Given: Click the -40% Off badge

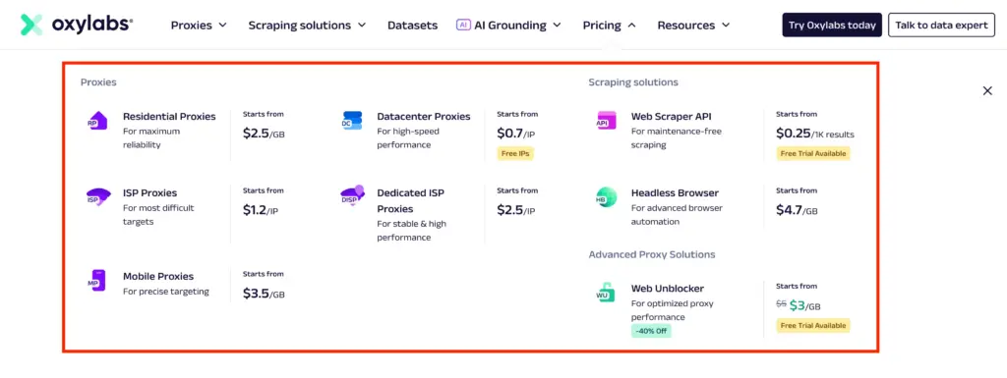Looking at the screenshot, I should pyautogui.click(x=651, y=331).
